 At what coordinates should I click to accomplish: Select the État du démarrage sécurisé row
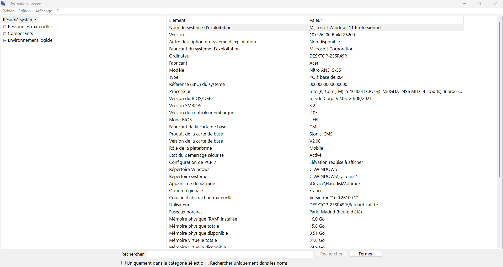click(x=315, y=155)
